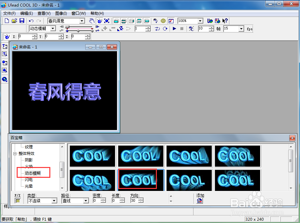Screen dimensions: 300x223
Task: Play the animation
Action: [174, 28]
